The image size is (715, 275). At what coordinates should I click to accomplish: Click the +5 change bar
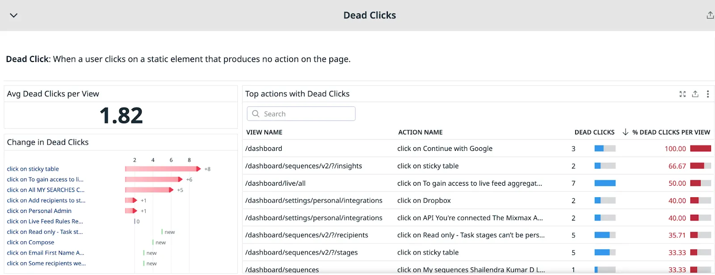(149, 190)
